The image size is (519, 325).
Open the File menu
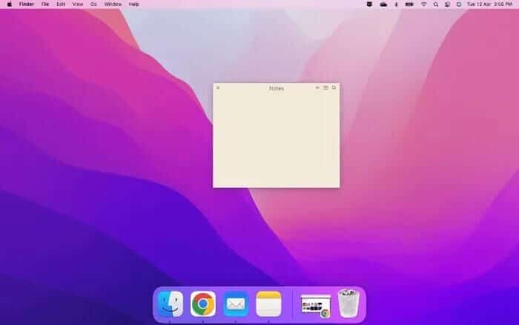pos(45,4)
